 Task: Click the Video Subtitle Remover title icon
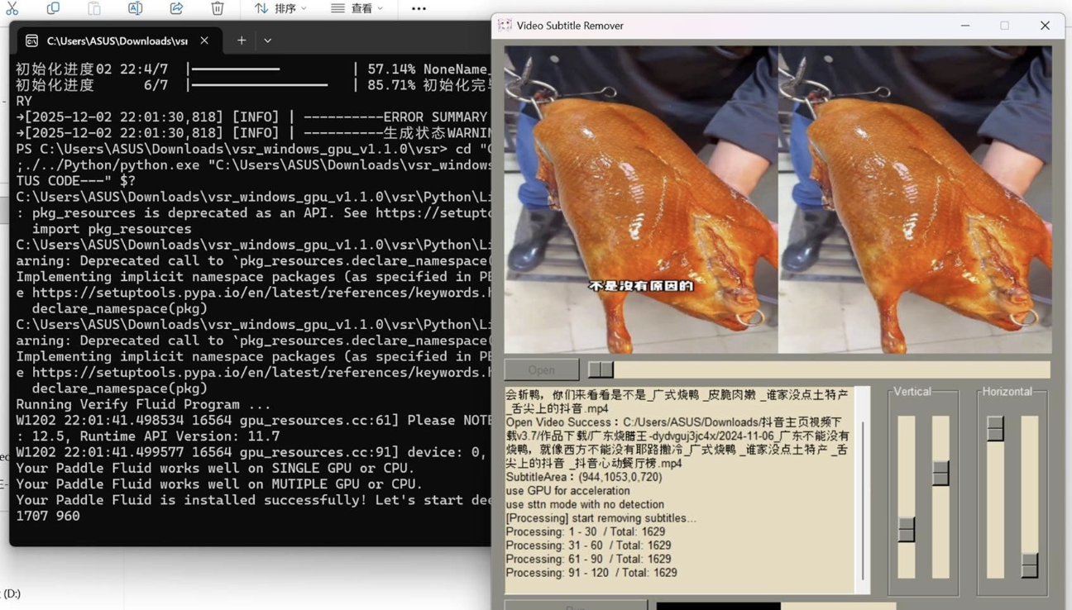[505, 26]
